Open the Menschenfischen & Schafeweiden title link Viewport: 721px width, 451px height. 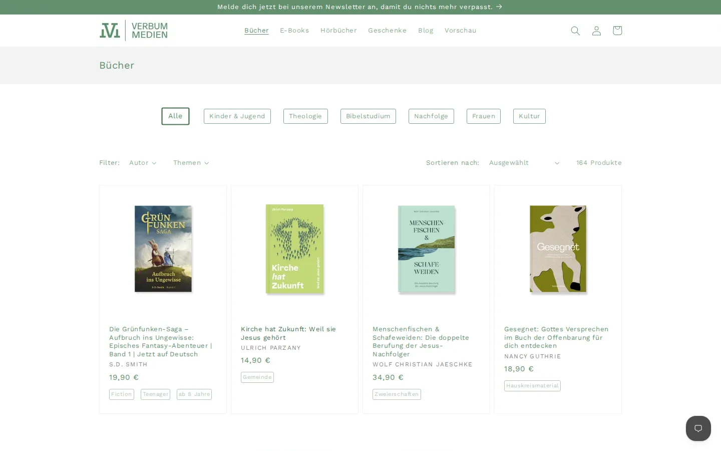pyautogui.click(x=421, y=342)
